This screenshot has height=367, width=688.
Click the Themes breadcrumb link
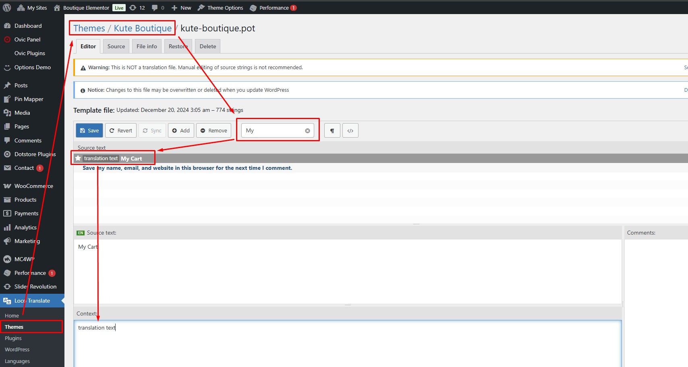tap(89, 28)
